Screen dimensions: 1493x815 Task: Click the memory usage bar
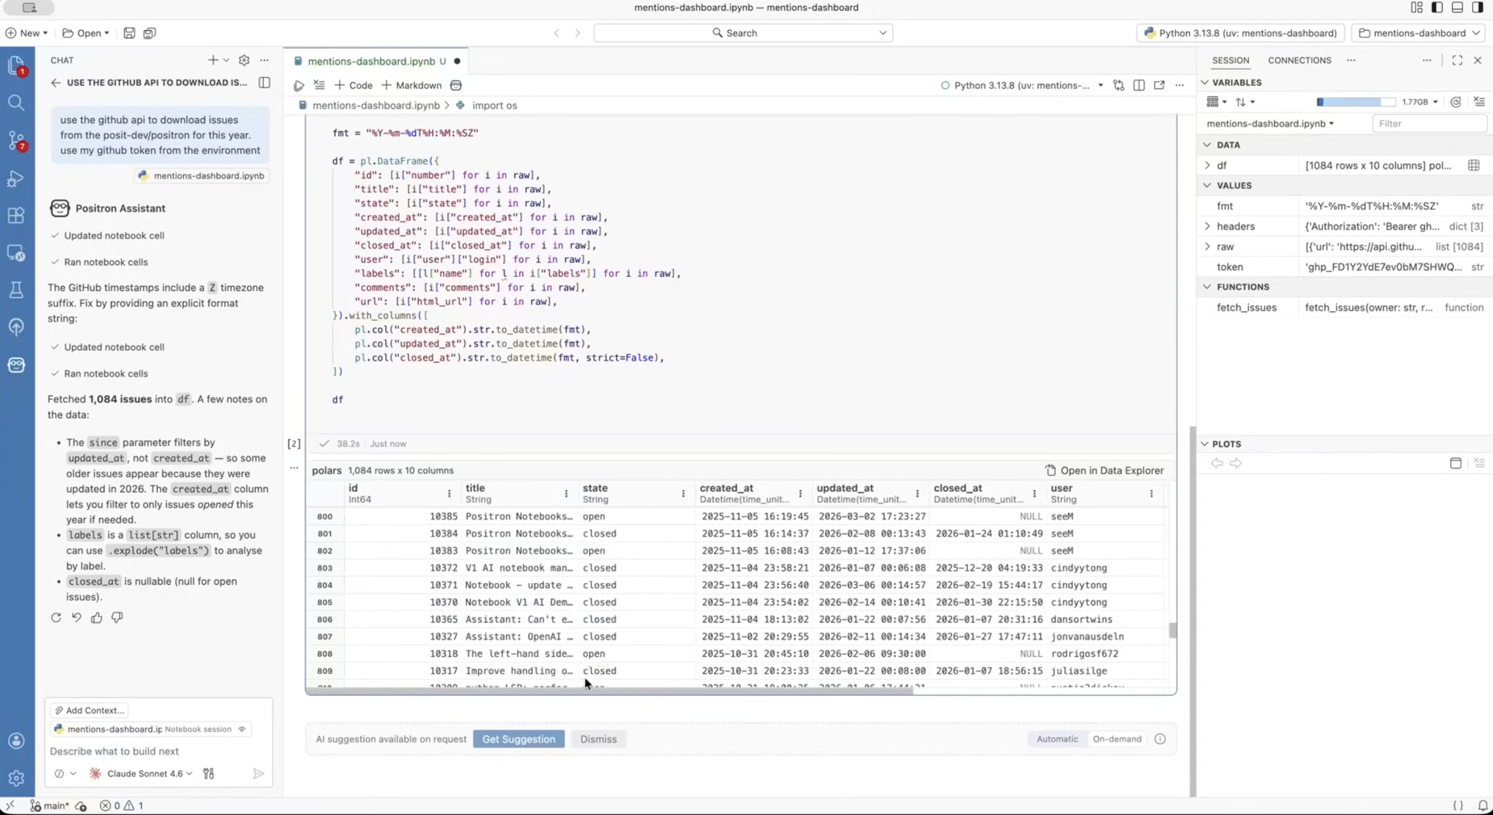point(1355,102)
